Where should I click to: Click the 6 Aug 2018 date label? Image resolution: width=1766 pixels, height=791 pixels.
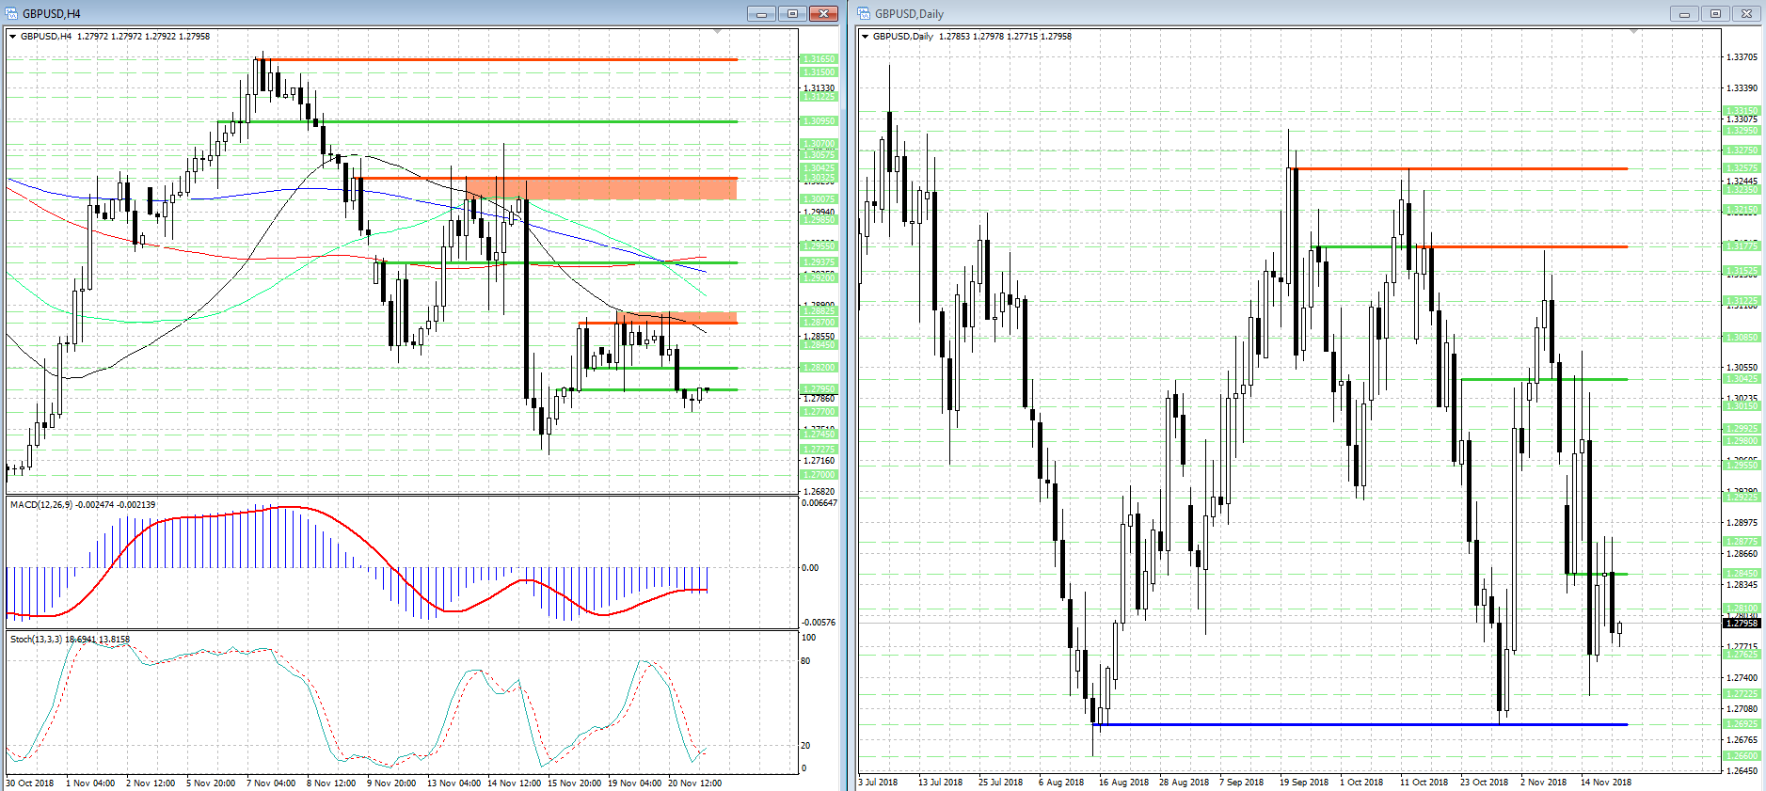[1061, 782]
